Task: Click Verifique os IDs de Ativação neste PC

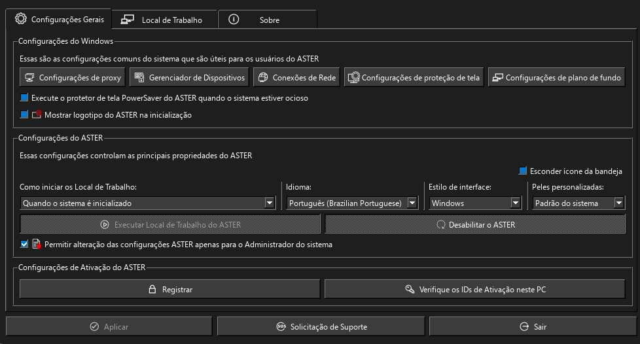Action: tap(475, 289)
